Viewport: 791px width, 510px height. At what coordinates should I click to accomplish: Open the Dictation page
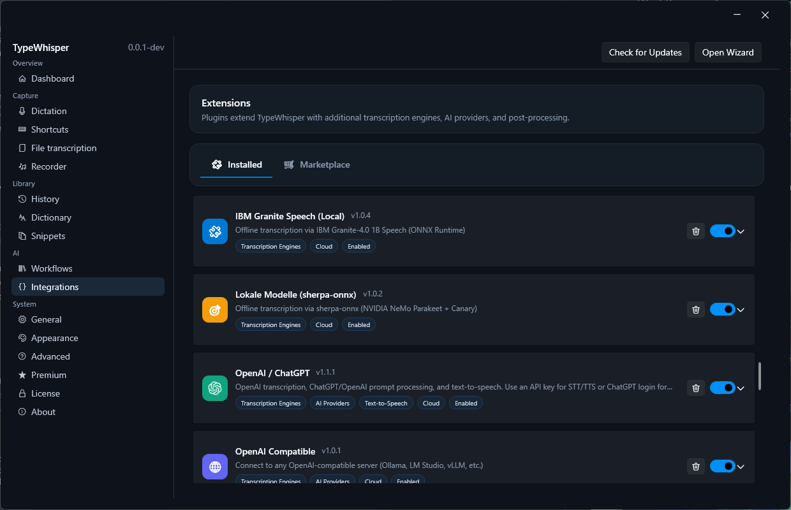tap(88, 111)
